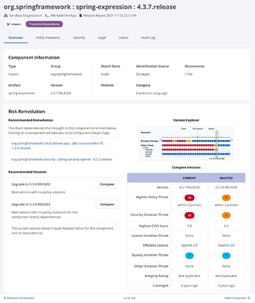255x303 pixels.
Task: Click the Exact match state value
Action: point(105,74)
